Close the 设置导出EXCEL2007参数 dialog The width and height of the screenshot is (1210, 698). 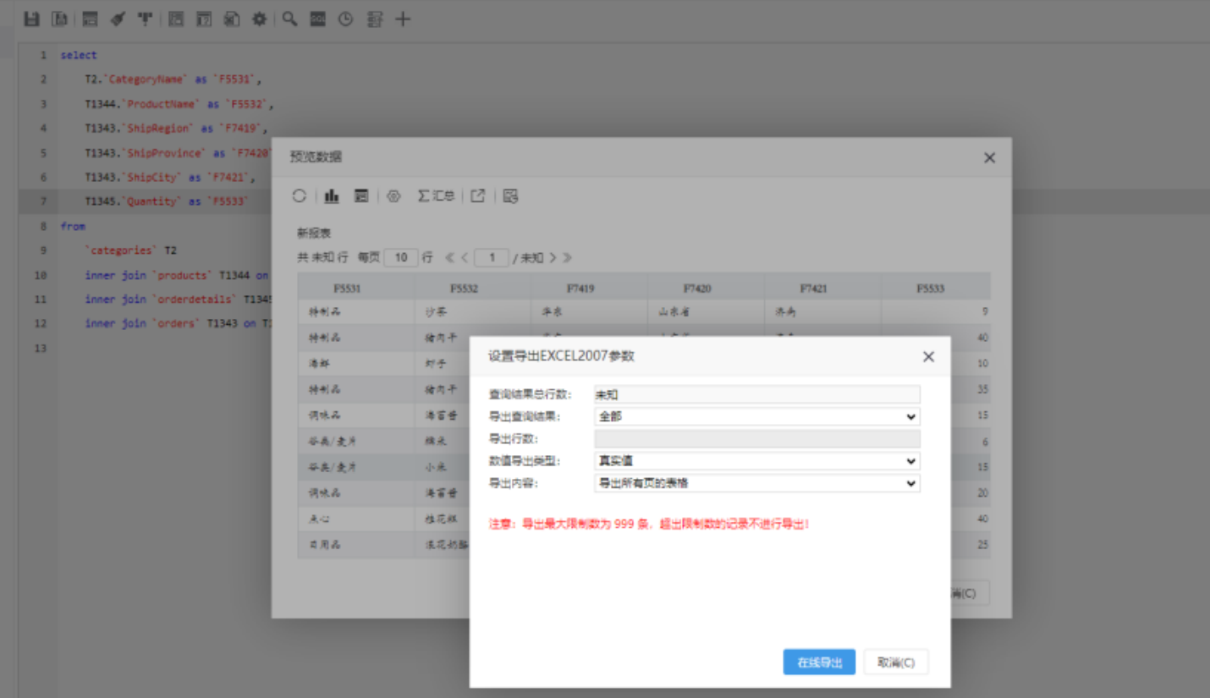tap(928, 356)
